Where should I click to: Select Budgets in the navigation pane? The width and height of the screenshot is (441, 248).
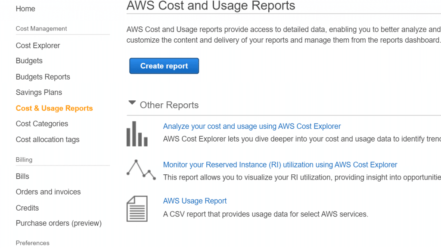29,61
